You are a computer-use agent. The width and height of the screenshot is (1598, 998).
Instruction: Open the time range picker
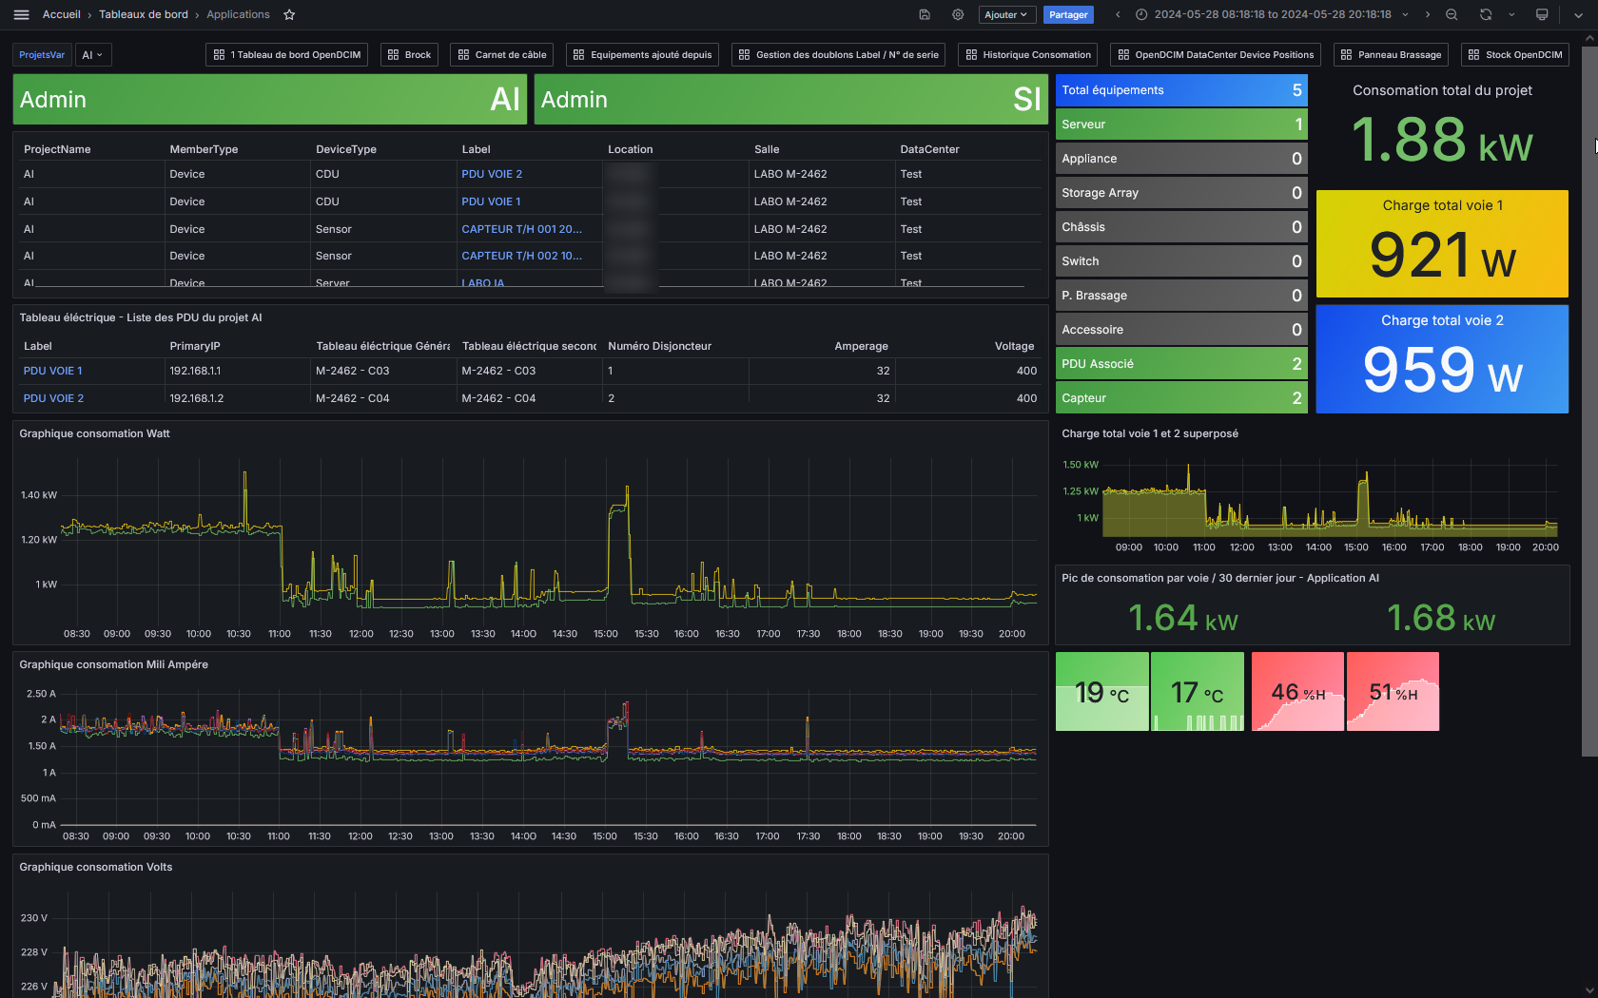[x=1272, y=14]
